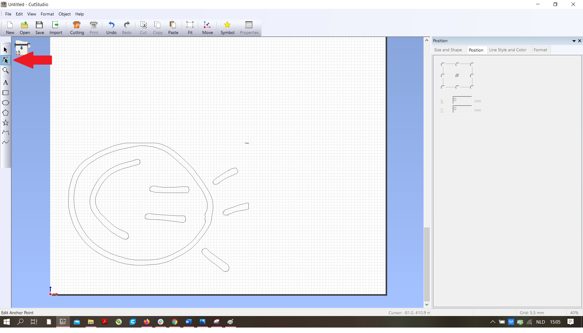
Task: Open Task View on the taskbar
Action: 34,322
